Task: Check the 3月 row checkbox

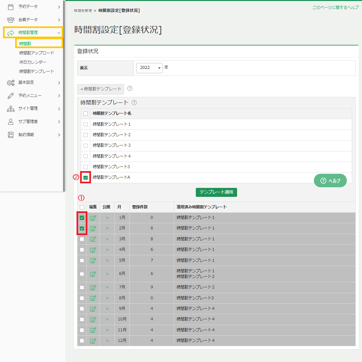Action: [x=82, y=239]
